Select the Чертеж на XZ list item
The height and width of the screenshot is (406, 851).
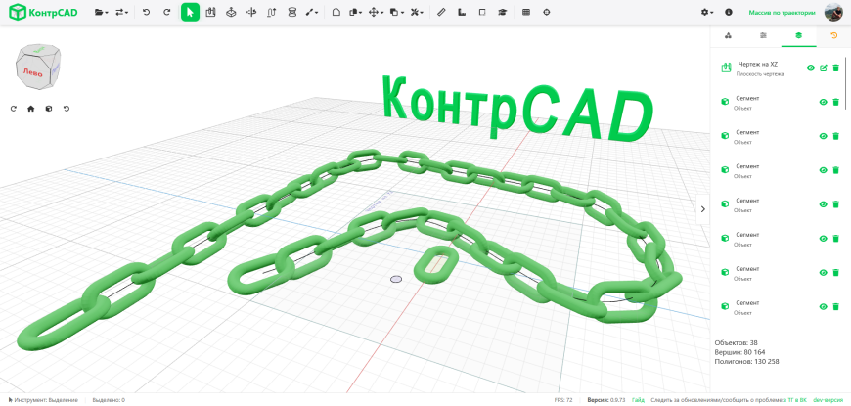[778, 68]
